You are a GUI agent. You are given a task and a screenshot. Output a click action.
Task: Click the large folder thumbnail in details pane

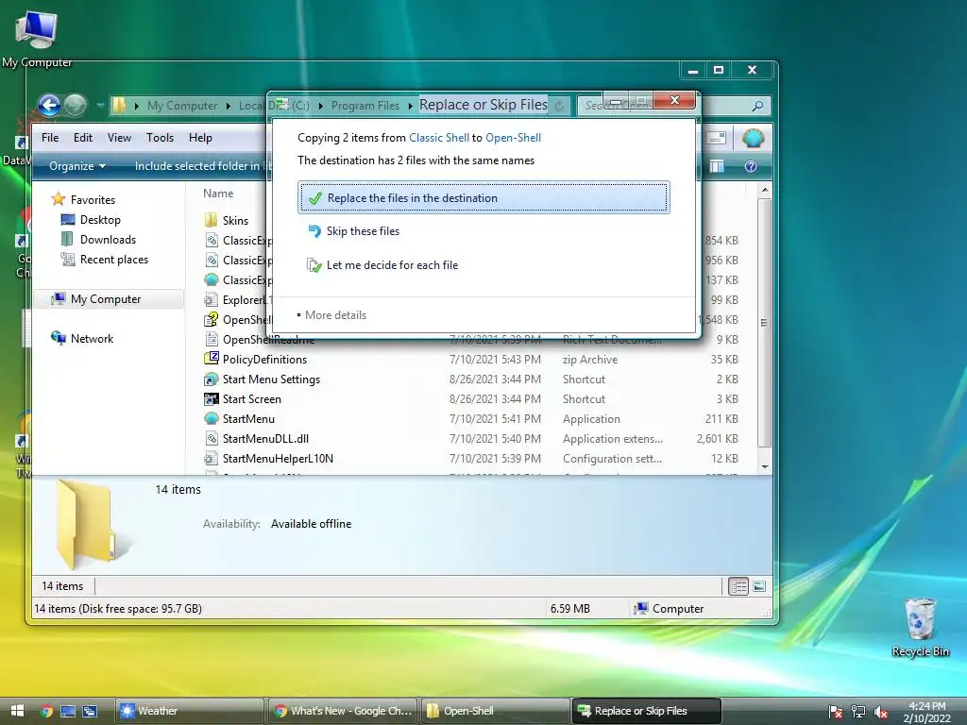coord(86,524)
